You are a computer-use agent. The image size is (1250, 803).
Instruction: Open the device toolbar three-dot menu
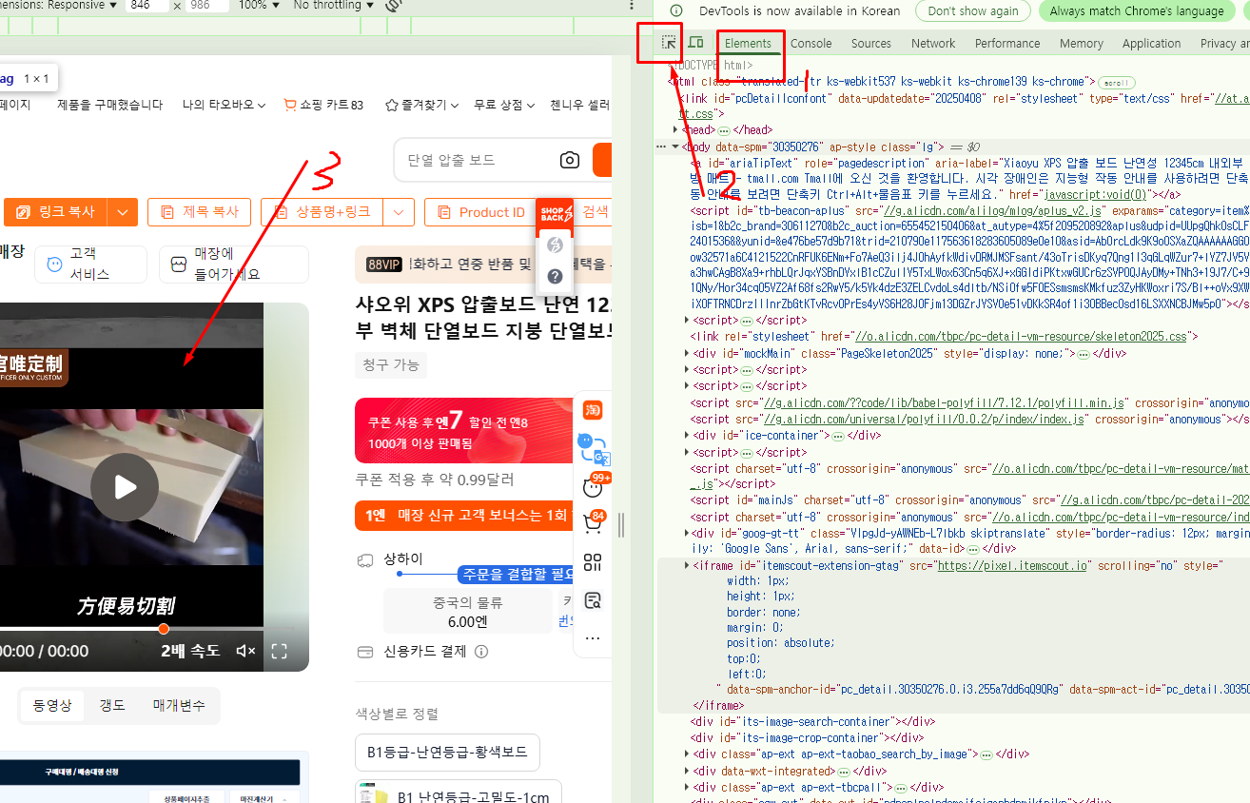click(633, 6)
